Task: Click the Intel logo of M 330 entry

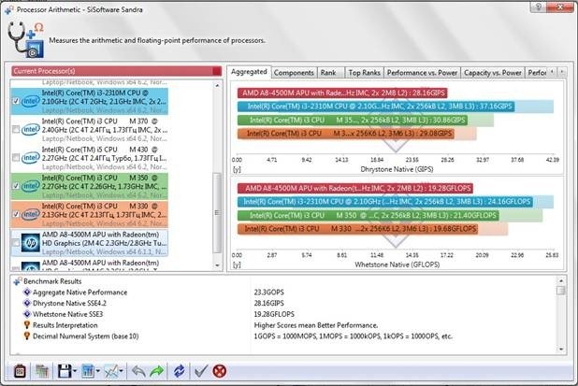Action: (31, 214)
